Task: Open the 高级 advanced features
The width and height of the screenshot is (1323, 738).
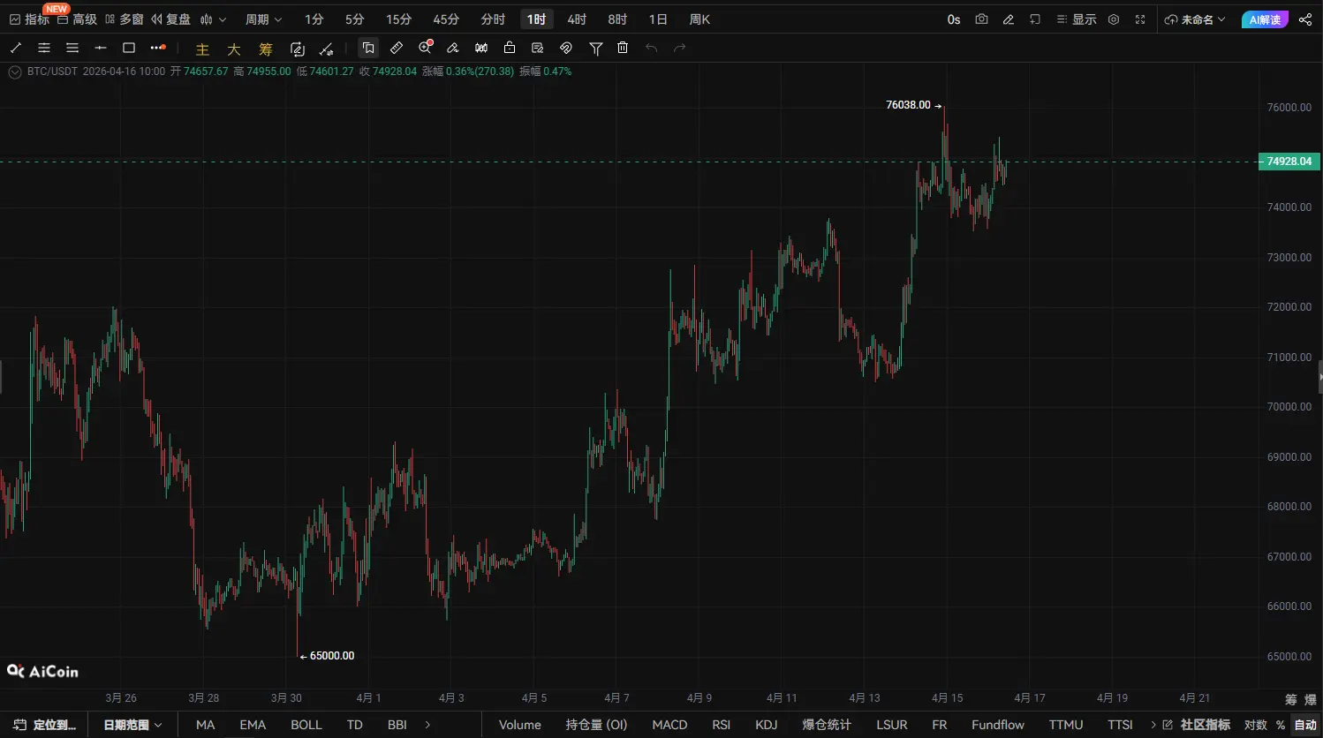Action: pos(77,19)
